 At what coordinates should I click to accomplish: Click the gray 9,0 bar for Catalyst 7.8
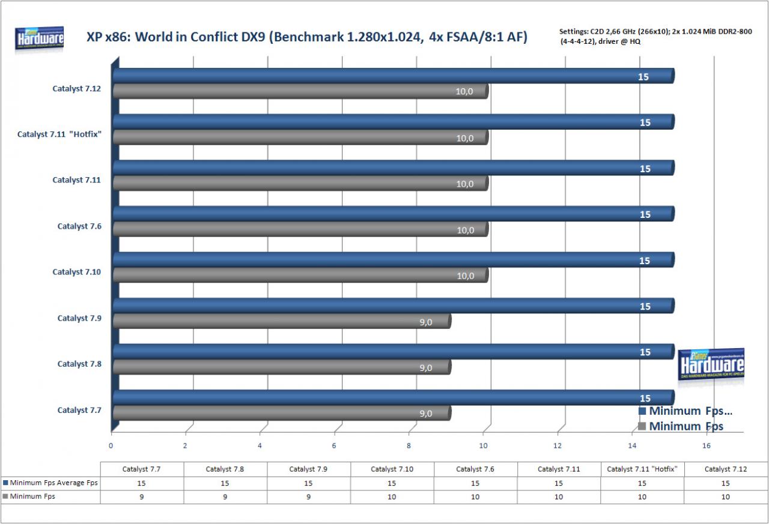coord(282,367)
